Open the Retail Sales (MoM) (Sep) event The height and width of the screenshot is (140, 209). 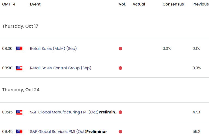pyautogui.click(x=53, y=48)
